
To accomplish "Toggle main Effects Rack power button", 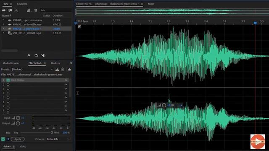I will [3, 139].
